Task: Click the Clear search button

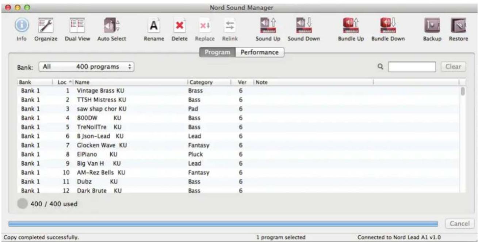Action: (x=453, y=67)
